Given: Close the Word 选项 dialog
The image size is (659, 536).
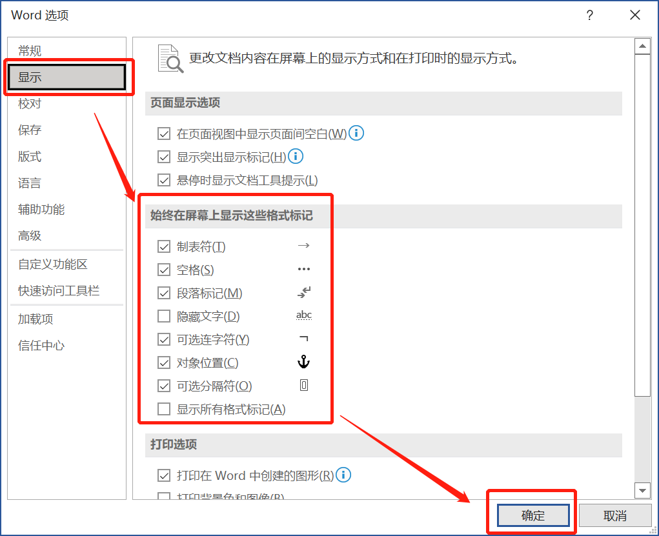Looking at the screenshot, I should click(x=635, y=15).
